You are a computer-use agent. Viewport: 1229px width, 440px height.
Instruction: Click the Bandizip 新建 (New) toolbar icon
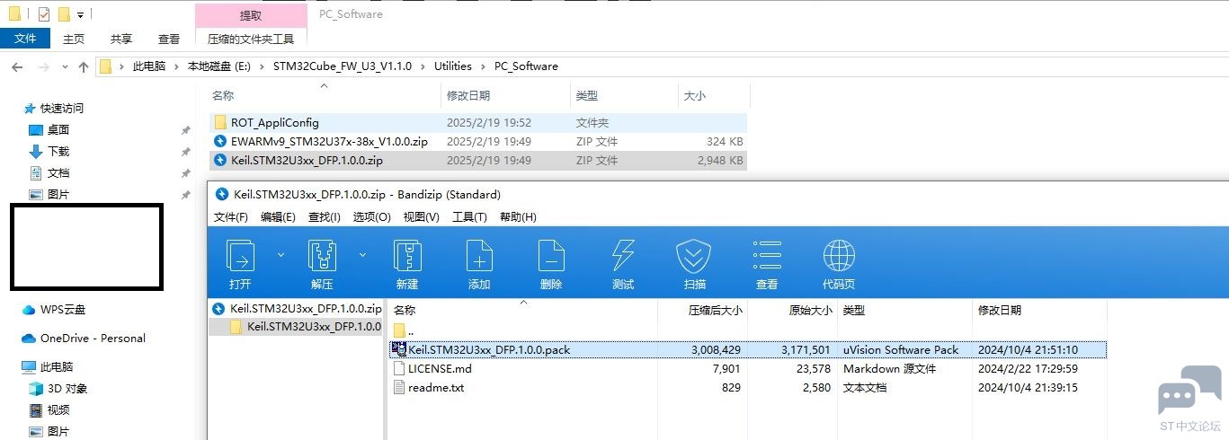click(x=407, y=257)
